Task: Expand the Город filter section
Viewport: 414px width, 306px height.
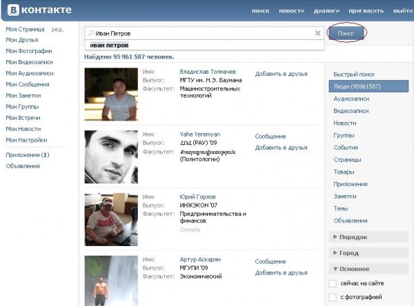Action: coord(368,253)
